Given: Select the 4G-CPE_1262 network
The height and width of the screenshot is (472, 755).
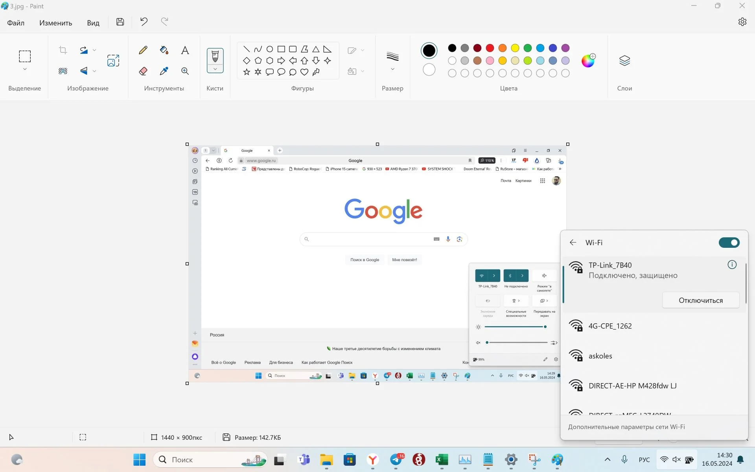Looking at the screenshot, I should click(654, 326).
